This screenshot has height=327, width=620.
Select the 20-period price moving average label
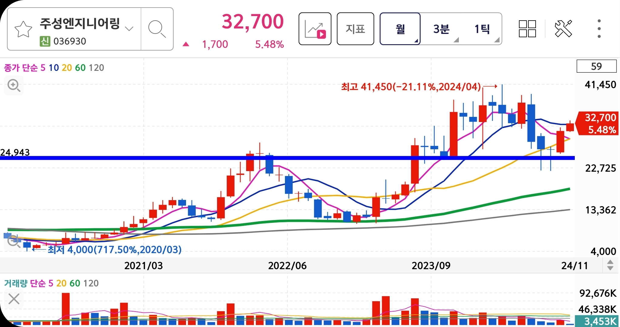[67, 68]
